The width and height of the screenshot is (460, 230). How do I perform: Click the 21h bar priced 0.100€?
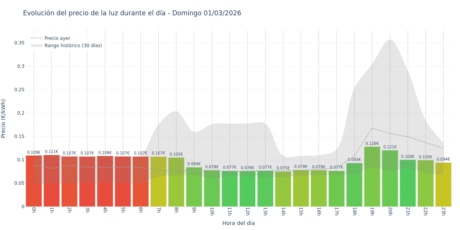point(407,183)
